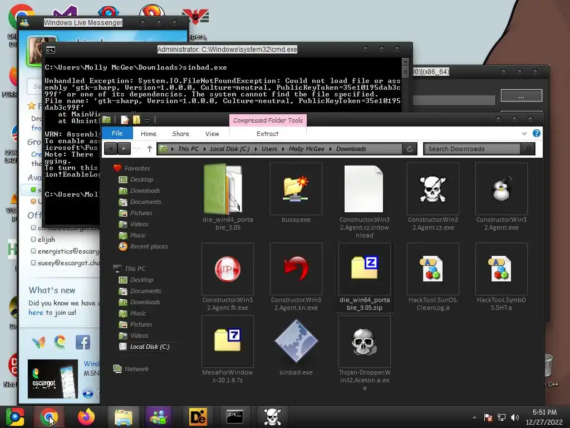Viewport: 570px width, 428px height.
Task: Switch to cmd window via taskbar
Action: click(x=235, y=417)
